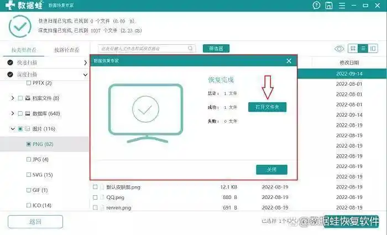
Task: Toggle the preview eye icon
Action: tap(339, 49)
